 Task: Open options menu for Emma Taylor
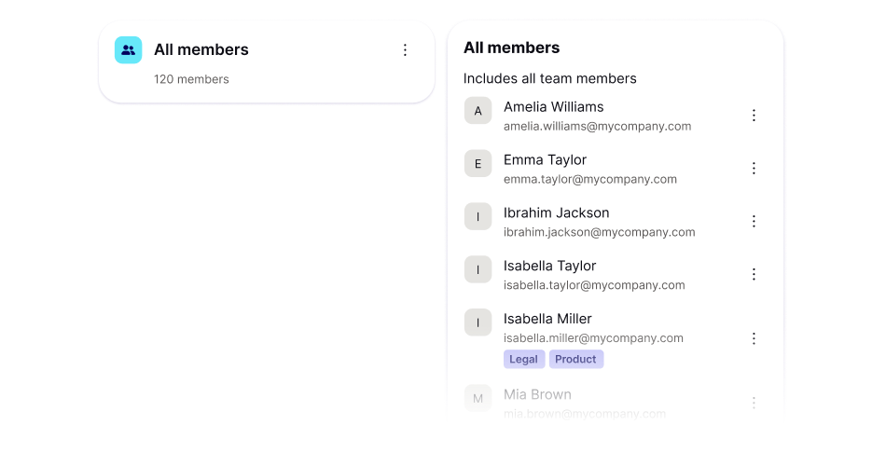pyautogui.click(x=754, y=169)
